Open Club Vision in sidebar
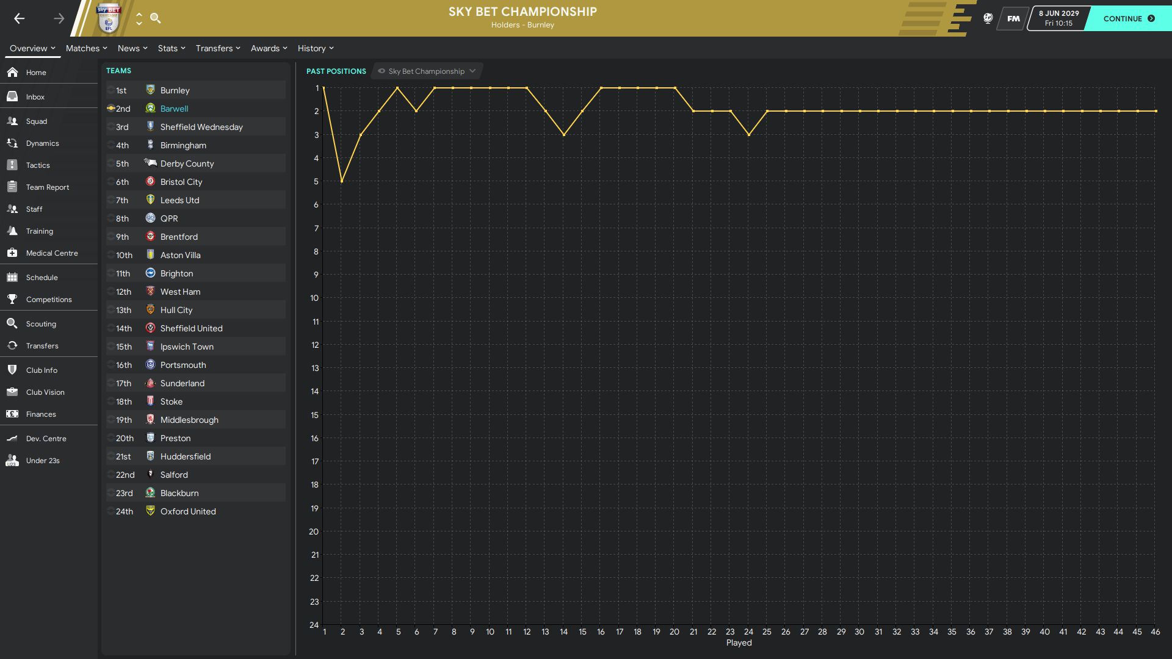1172x659 pixels. [49, 392]
